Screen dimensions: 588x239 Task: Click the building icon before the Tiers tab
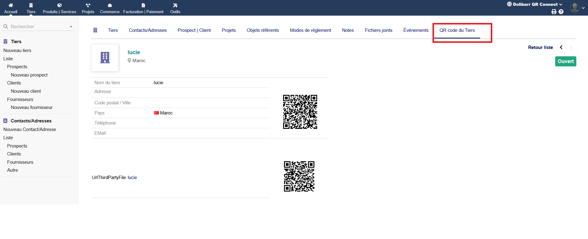tap(95, 30)
